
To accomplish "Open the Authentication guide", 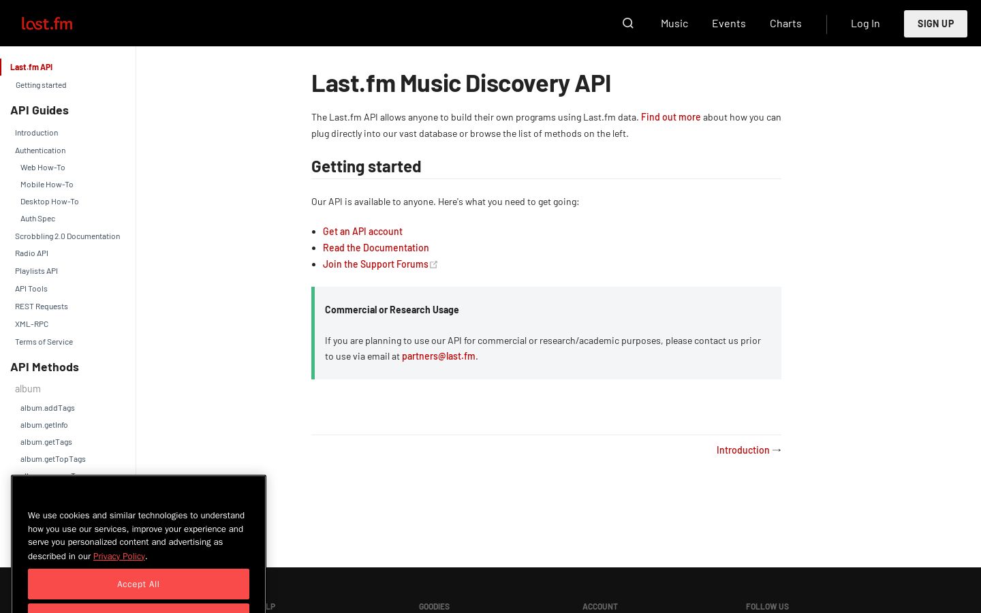I will (40, 151).
